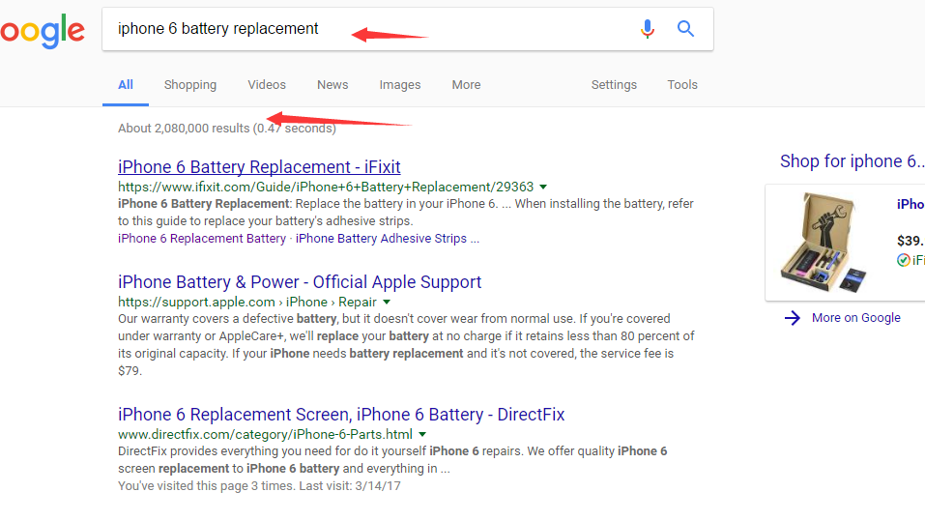Viewport: 925px width, 521px height.
Task: Expand the dropdown arrow after the ifixit.com URL
Action: click(x=543, y=188)
